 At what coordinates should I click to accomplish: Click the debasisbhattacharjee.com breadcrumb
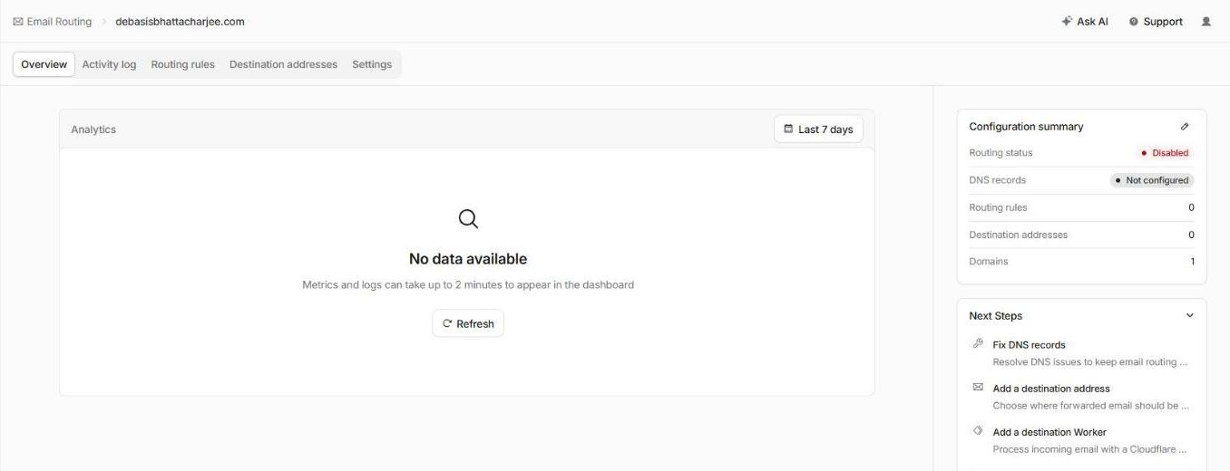point(180,22)
